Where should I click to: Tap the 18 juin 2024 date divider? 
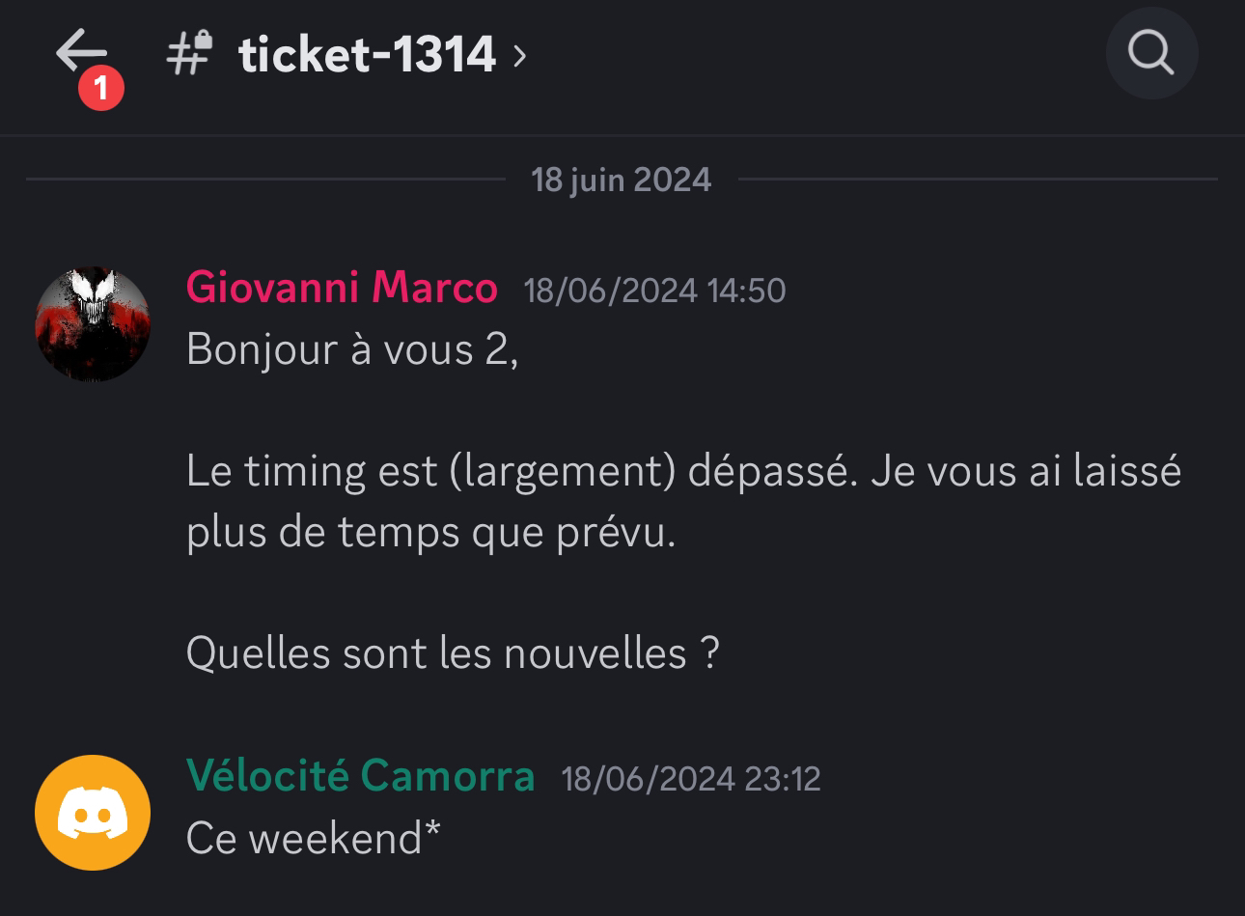(x=622, y=180)
